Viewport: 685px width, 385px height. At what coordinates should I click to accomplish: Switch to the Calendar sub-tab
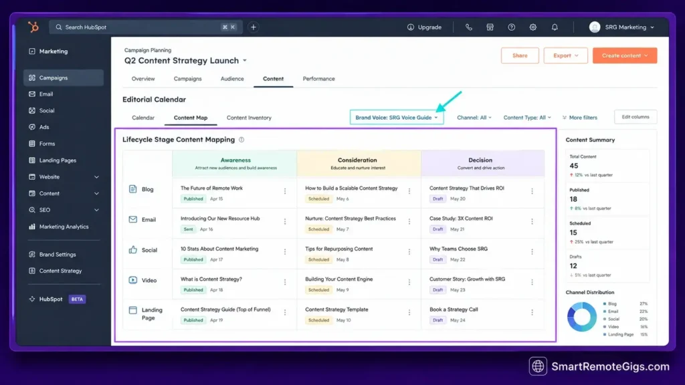pos(143,118)
